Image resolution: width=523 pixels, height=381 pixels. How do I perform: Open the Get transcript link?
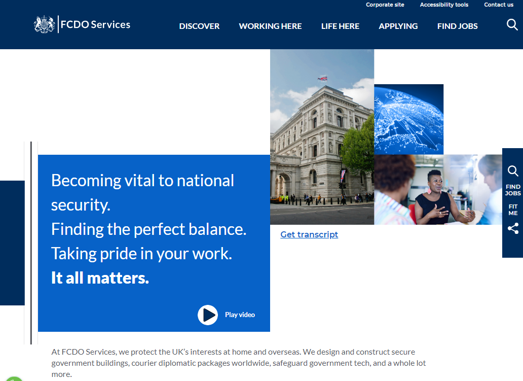coord(309,234)
